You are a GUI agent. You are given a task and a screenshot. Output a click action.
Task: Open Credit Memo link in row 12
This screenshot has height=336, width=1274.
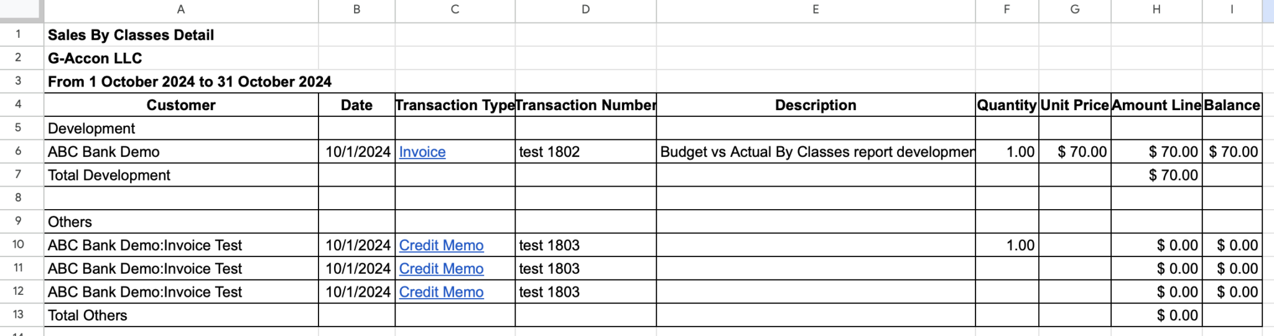[x=441, y=292]
